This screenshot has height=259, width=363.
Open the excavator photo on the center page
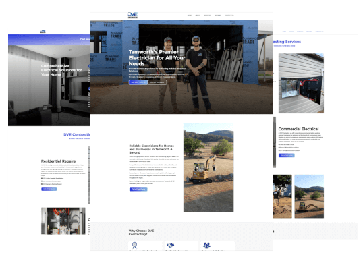208,167
